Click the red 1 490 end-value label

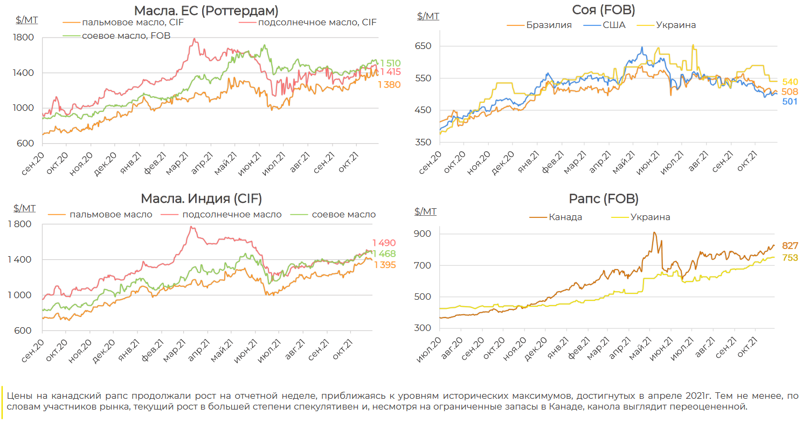click(x=384, y=243)
